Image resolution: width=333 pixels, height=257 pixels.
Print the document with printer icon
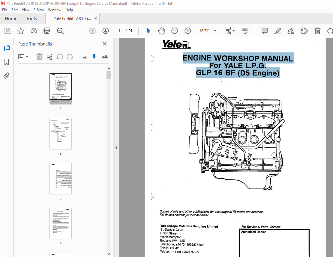(x=47, y=31)
